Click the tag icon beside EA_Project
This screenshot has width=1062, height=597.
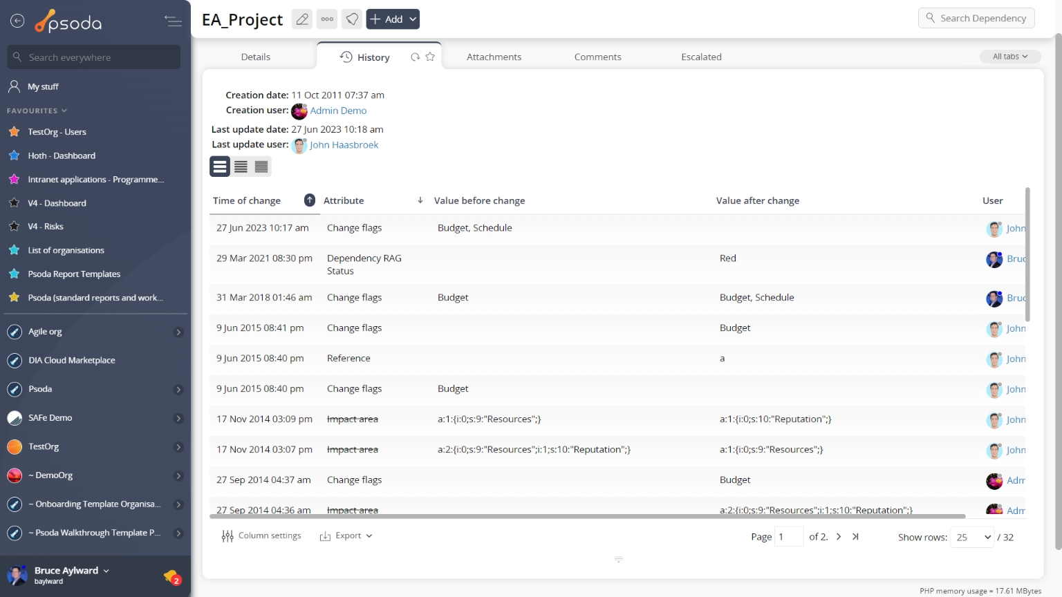352,19
